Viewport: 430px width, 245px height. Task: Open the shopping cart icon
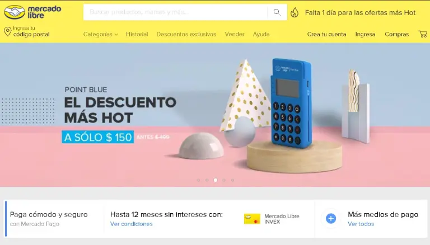[x=423, y=34]
